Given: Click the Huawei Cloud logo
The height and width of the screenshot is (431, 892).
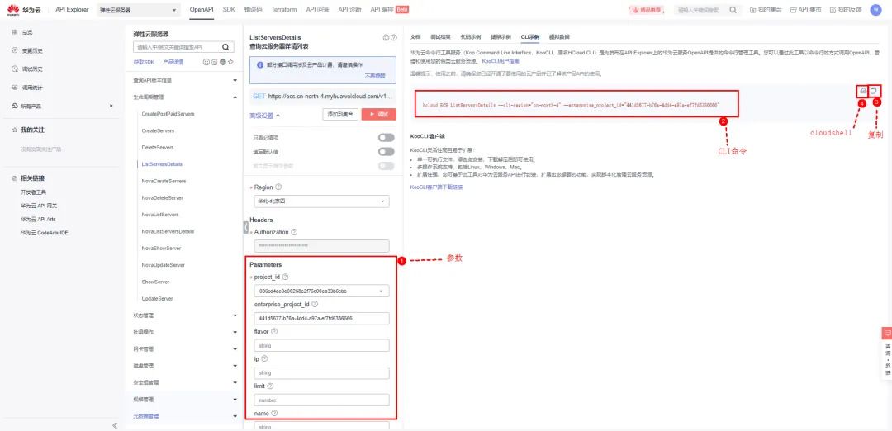Looking at the screenshot, I should click(24, 10).
